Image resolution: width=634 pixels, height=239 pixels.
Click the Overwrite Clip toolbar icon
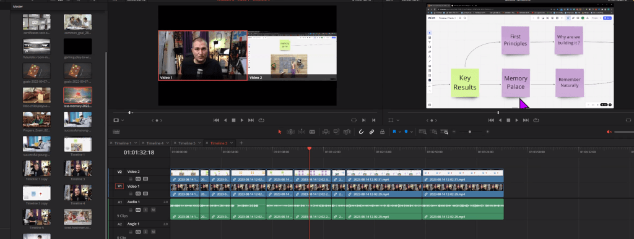click(336, 132)
